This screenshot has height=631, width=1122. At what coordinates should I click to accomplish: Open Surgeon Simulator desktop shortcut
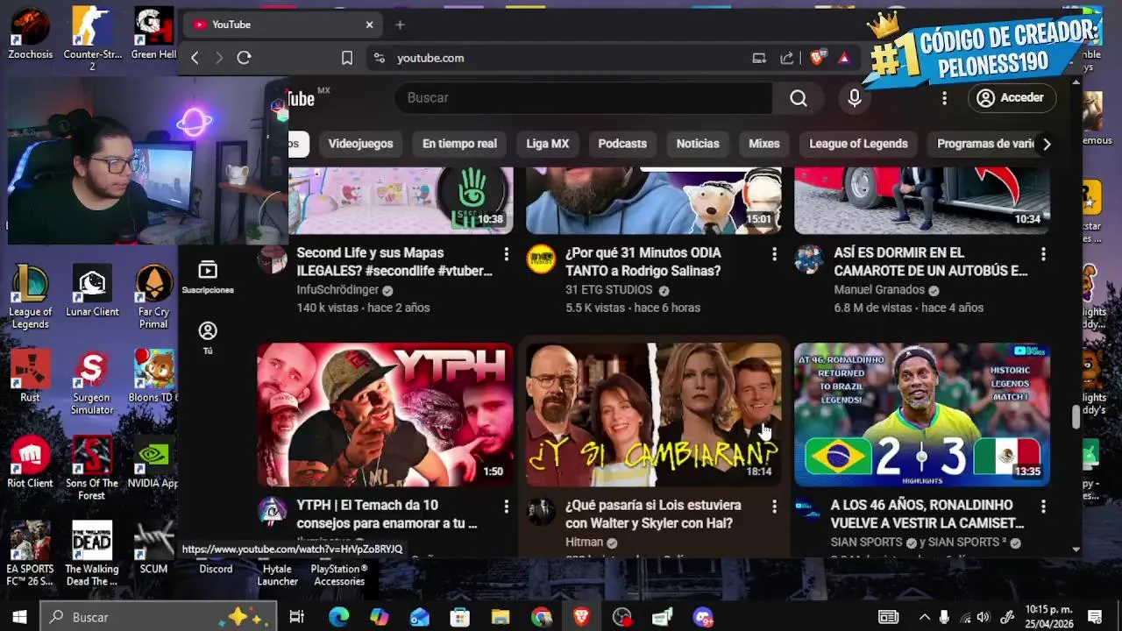point(92,383)
